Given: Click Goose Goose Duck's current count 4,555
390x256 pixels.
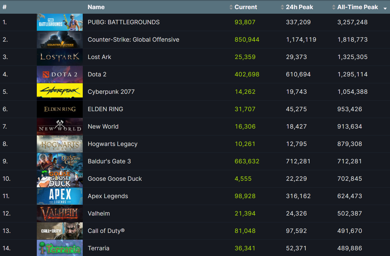Looking at the screenshot, I should 243,179.
